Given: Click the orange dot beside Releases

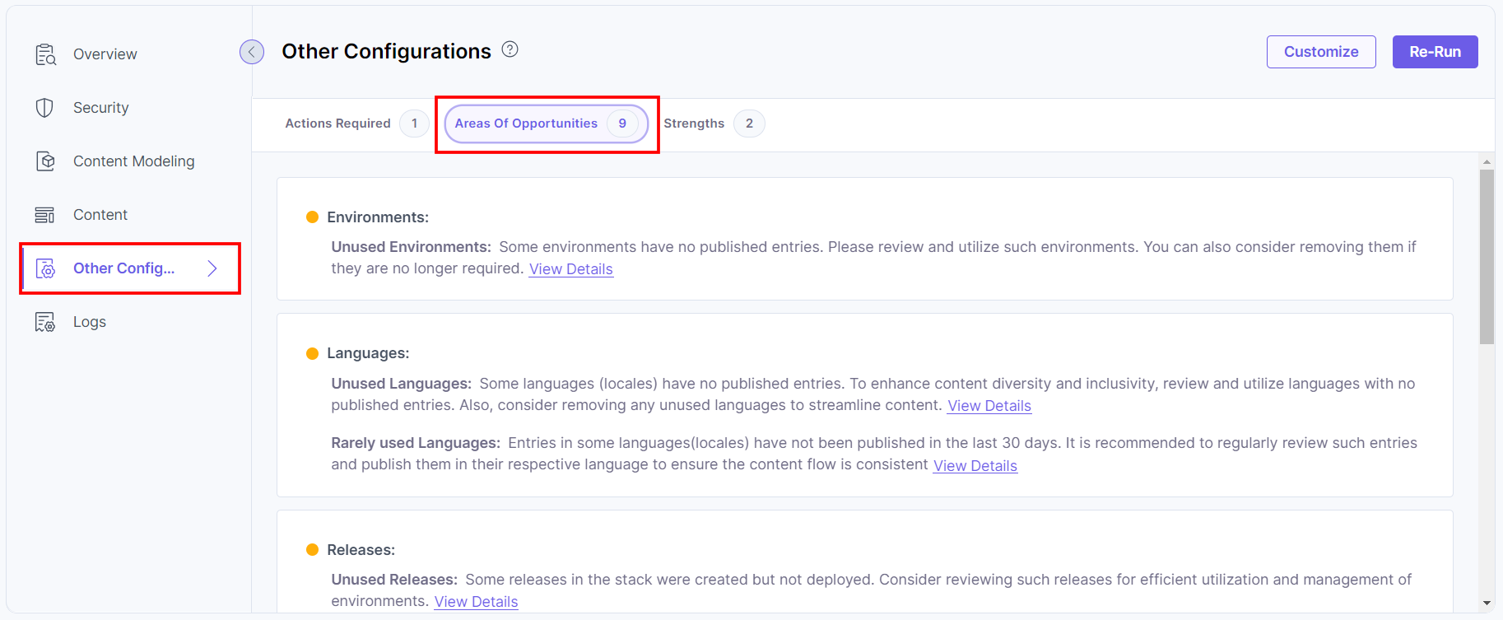Looking at the screenshot, I should pyautogui.click(x=312, y=550).
